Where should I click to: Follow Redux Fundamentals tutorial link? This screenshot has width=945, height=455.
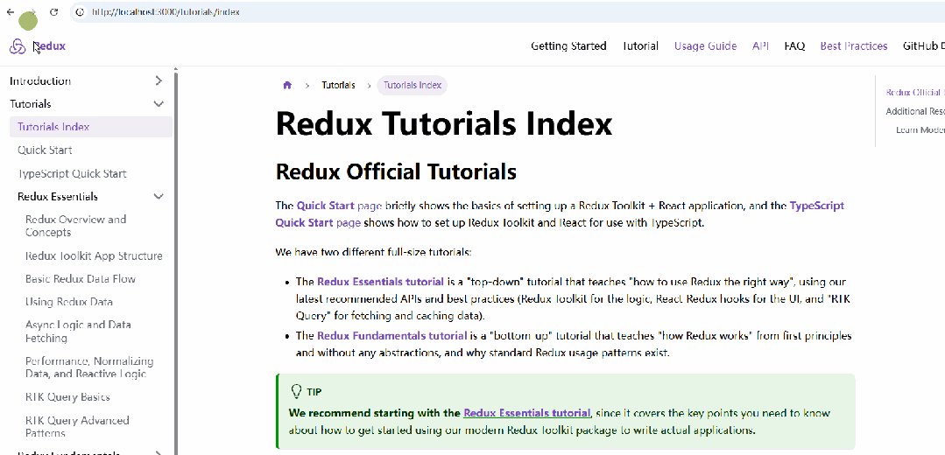(x=392, y=335)
